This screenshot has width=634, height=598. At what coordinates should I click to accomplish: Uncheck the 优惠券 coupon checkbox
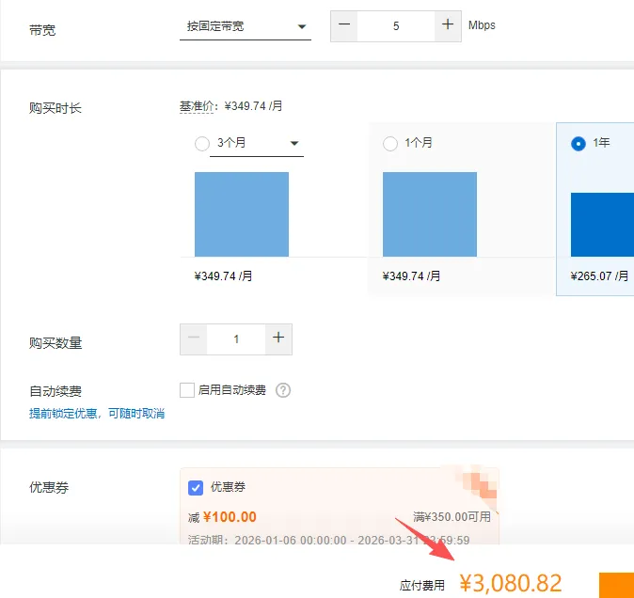(196, 488)
